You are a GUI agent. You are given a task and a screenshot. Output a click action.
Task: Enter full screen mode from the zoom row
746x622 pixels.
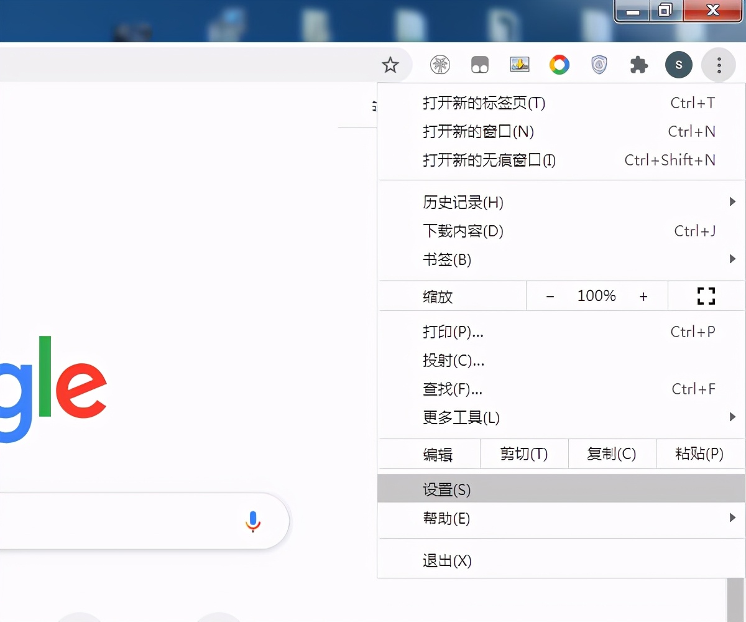tap(706, 296)
